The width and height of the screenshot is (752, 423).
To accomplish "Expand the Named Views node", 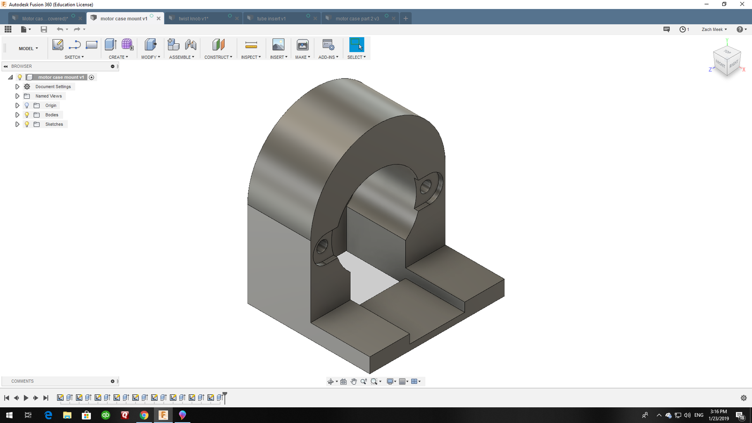I will point(17,96).
